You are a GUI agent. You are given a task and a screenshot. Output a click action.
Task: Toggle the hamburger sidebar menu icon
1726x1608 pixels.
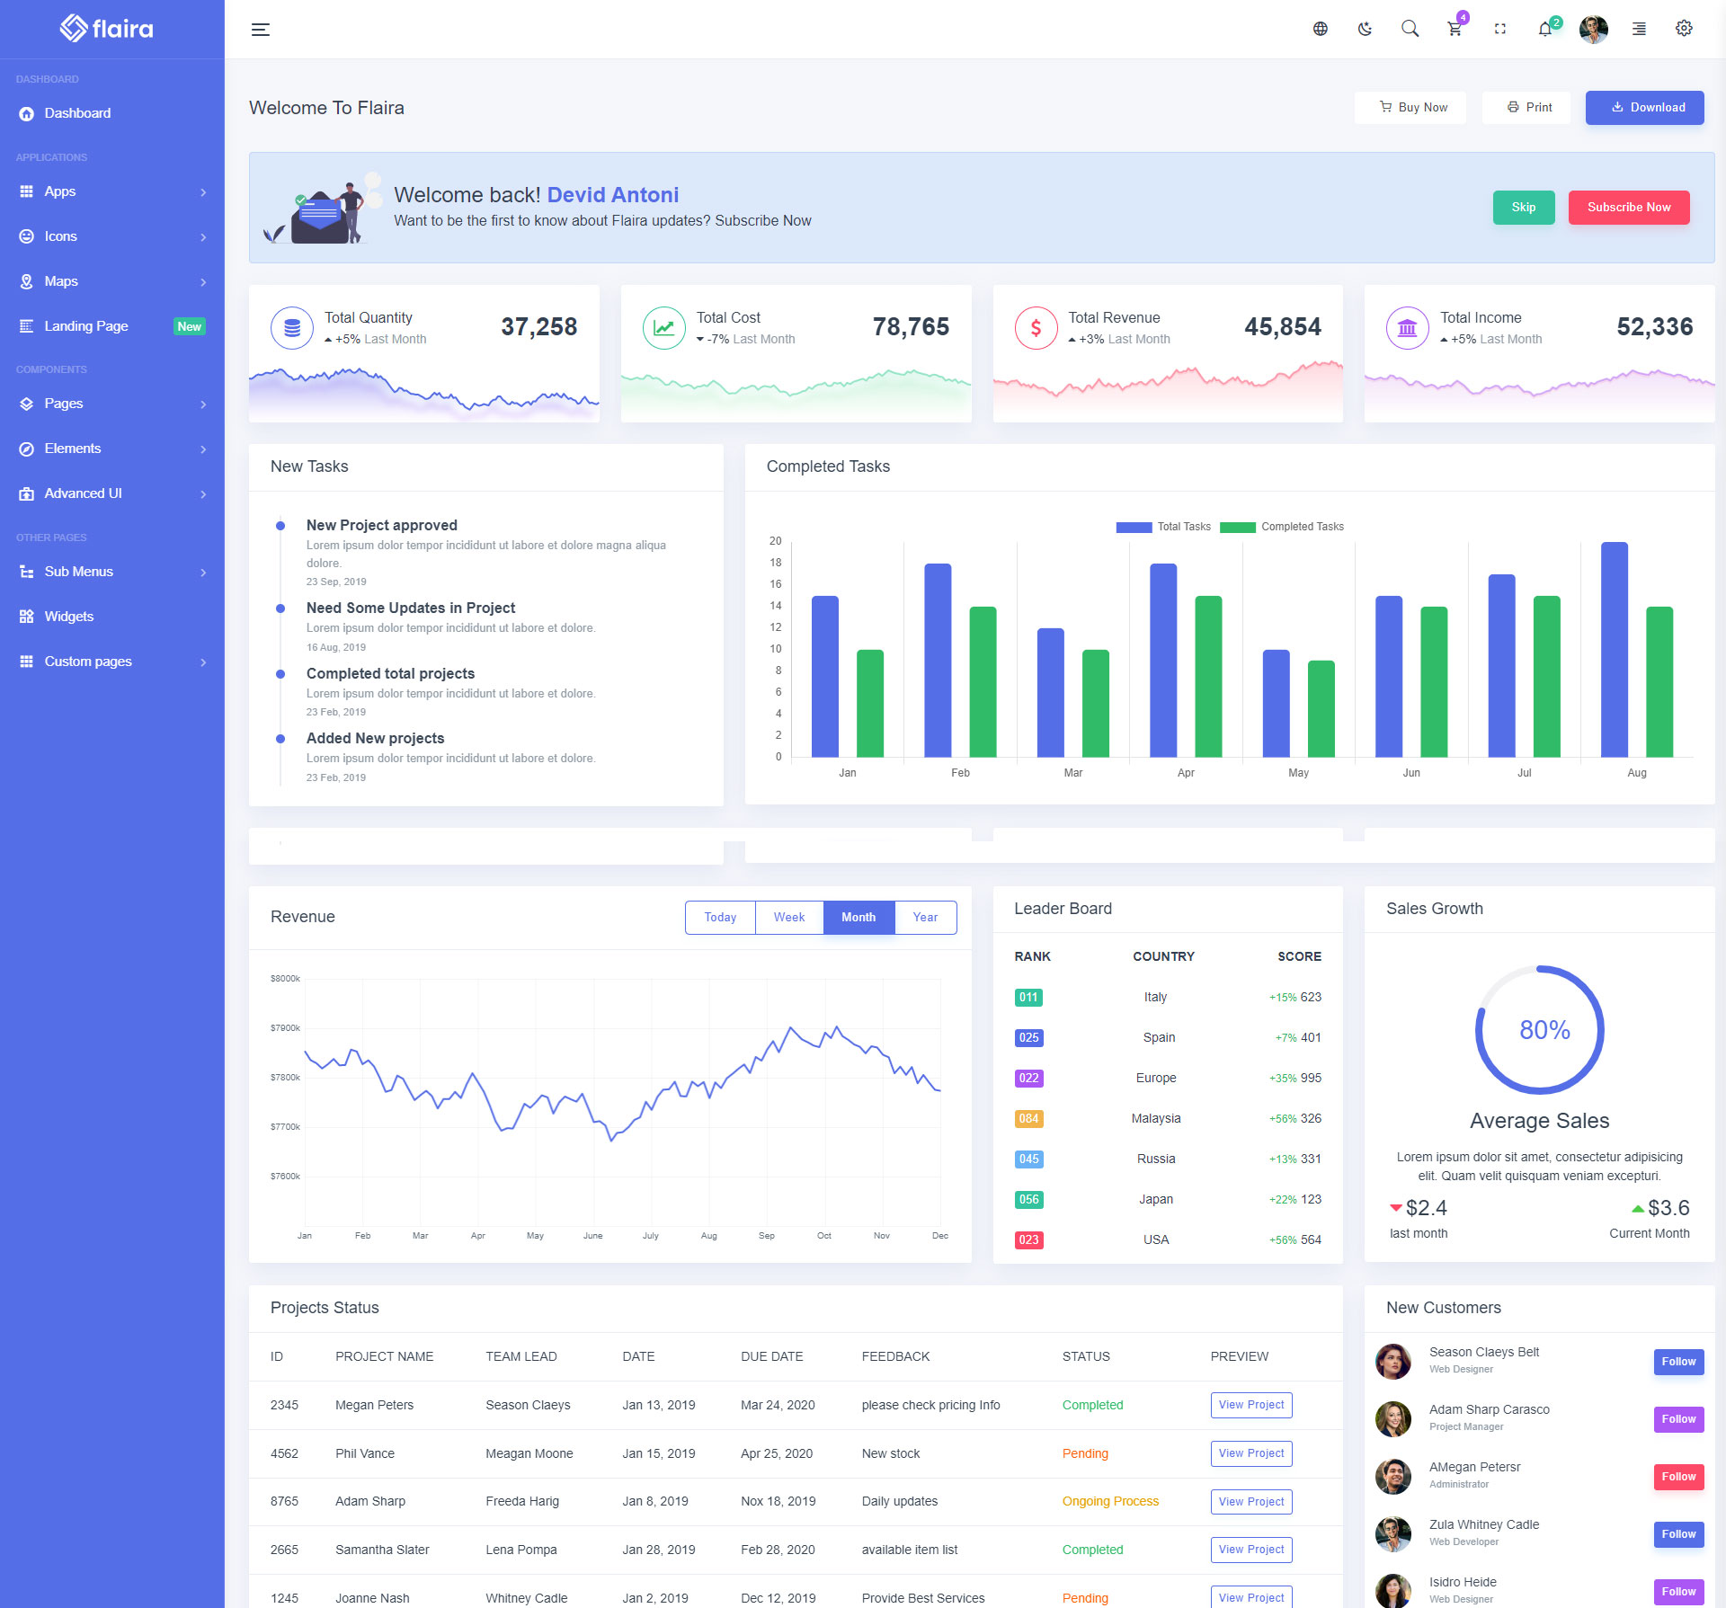261,30
